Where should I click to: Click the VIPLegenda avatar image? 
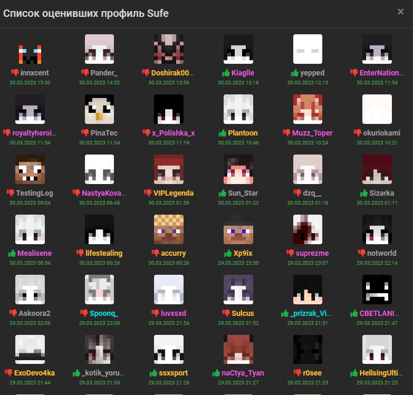click(x=168, y=169)
